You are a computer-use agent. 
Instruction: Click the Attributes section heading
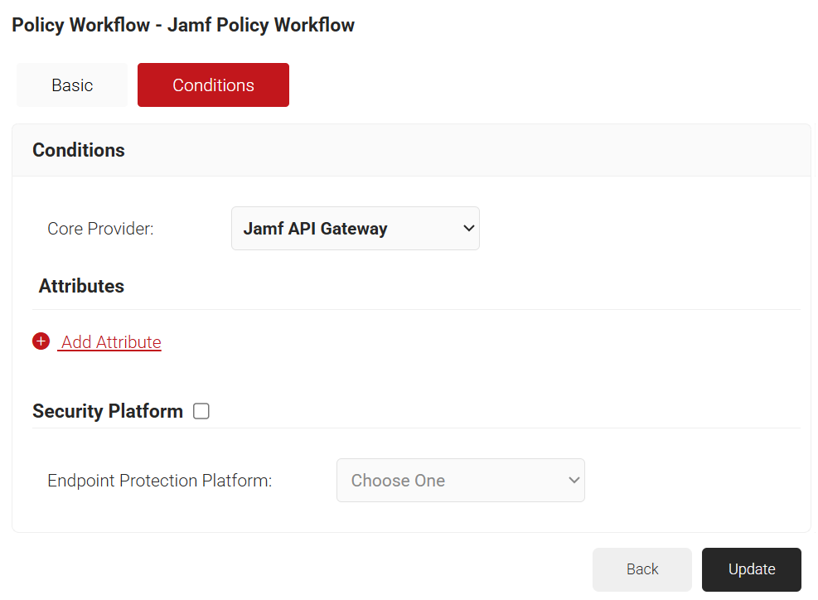point(81,286)
